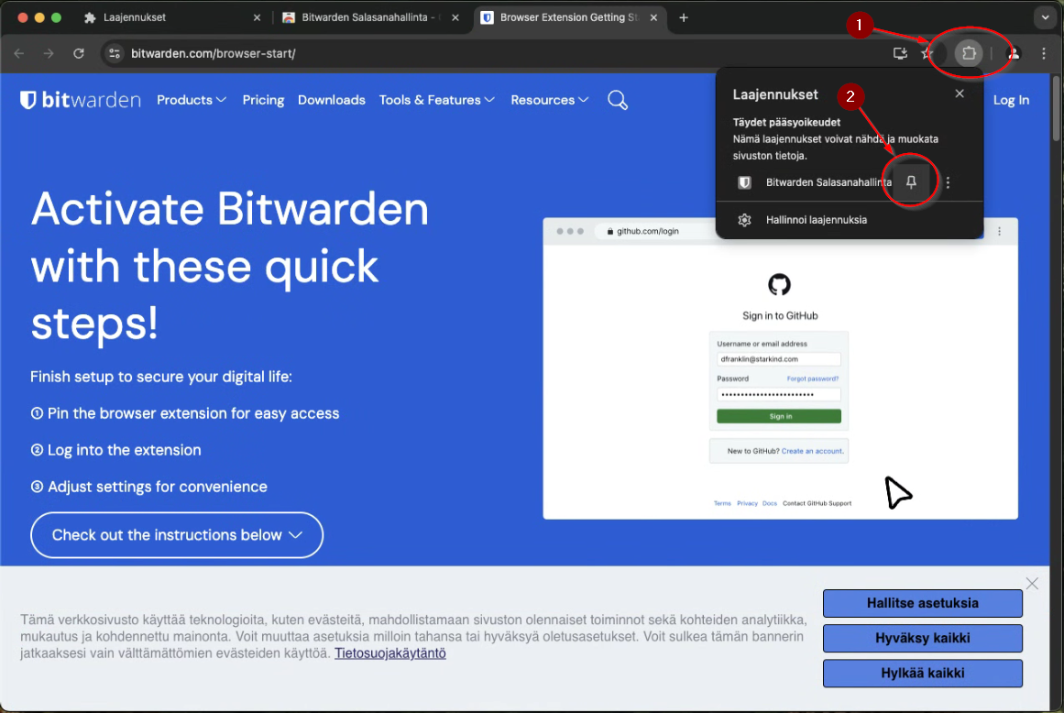Close the cookie banner

click(x=1032, y=584)
